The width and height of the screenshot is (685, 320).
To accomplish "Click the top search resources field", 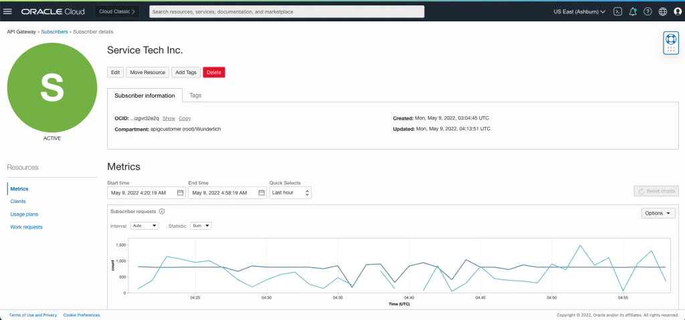I will click(286, 11).
